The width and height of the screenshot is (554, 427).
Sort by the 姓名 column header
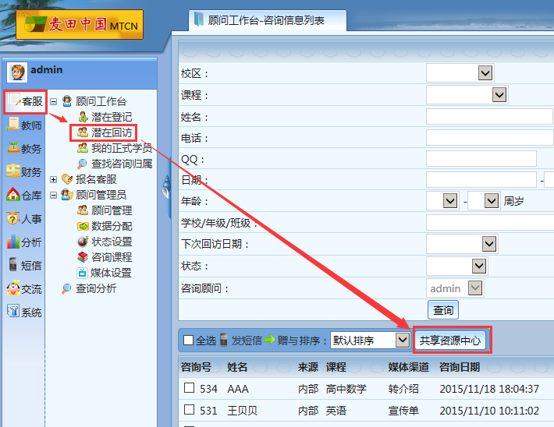237,367
